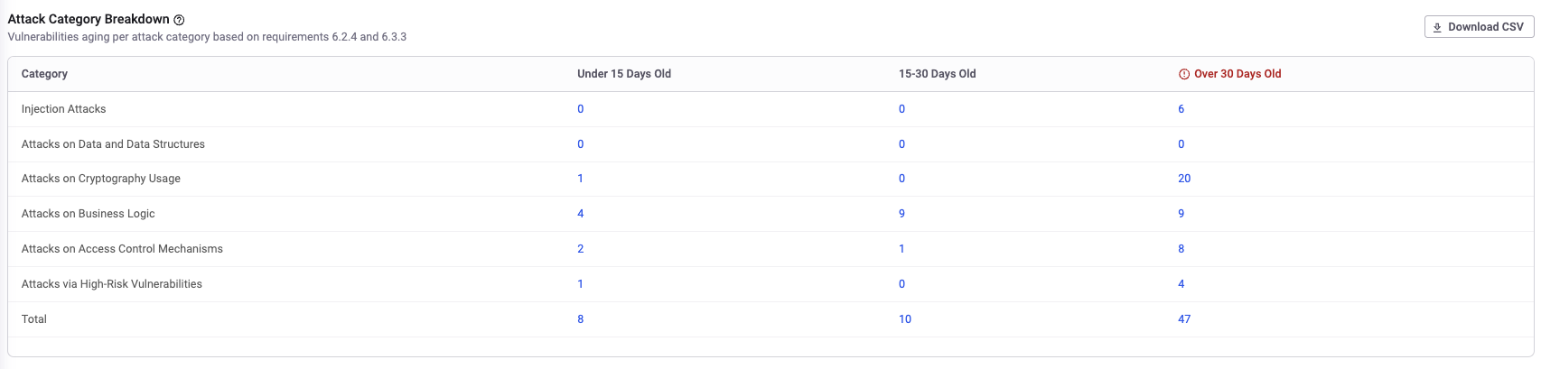Image resolution: width=1541 pixels, height=369 pixels.
Task: Click the 15-30 Days Old column header
Action: 937,74
